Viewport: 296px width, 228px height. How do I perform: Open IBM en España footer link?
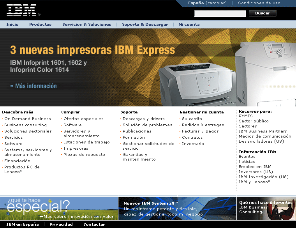click(23, 224)
